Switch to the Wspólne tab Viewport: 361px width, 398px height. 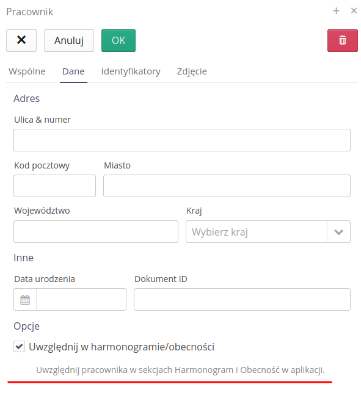(27, 71)
